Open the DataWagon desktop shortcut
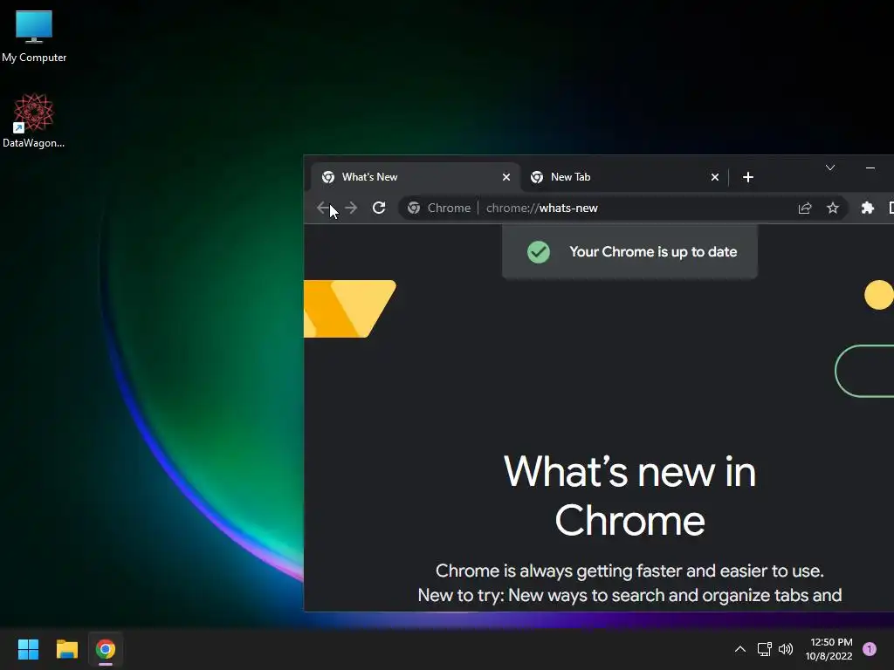Image resolution: width=894 pixels, height=670 pixels. (x=34, y=120)
